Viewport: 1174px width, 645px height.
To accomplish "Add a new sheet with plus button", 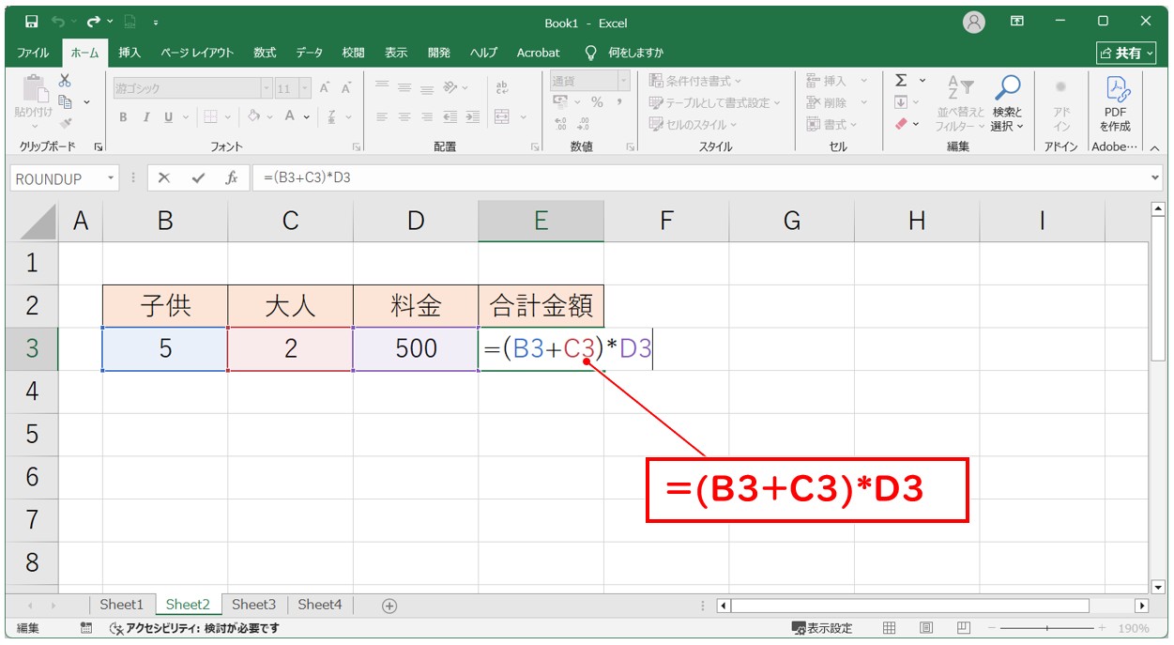I will click(x=389, y=606).
